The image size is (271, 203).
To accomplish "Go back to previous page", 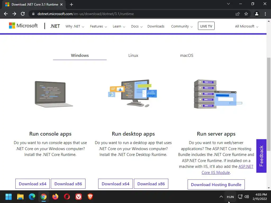I will click(x=6, y=14).
